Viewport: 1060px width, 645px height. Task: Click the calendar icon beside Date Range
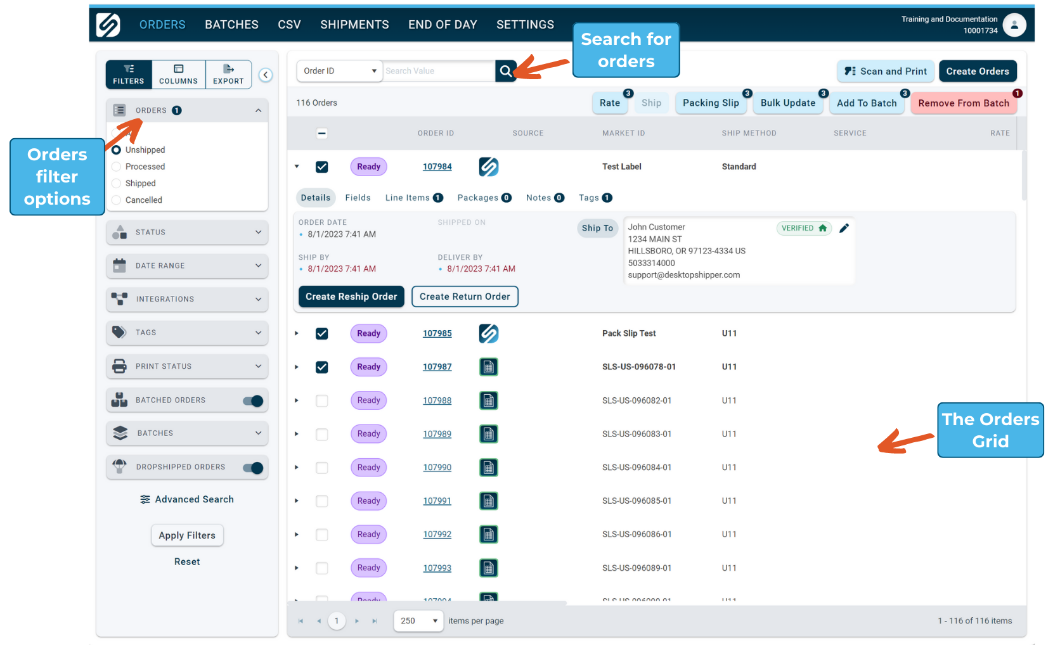(120, 265)
